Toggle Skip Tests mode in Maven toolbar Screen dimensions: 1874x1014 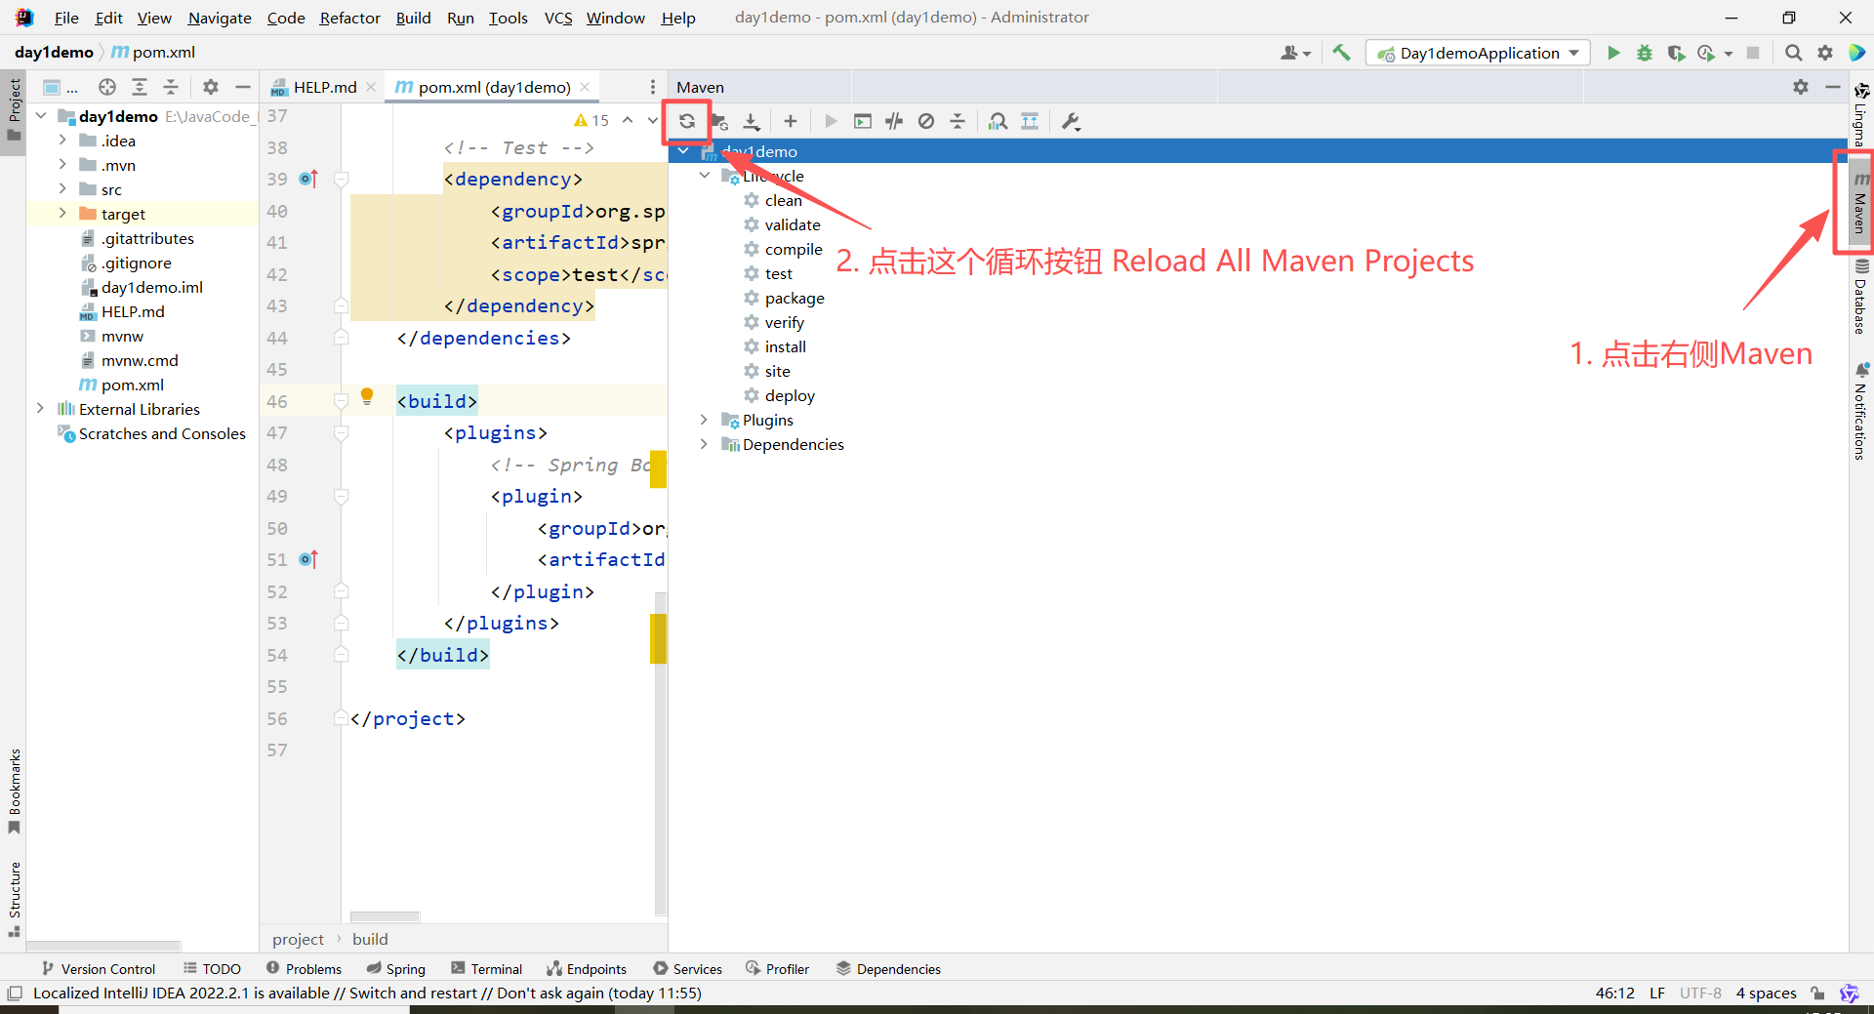click(x=926, y=121)
